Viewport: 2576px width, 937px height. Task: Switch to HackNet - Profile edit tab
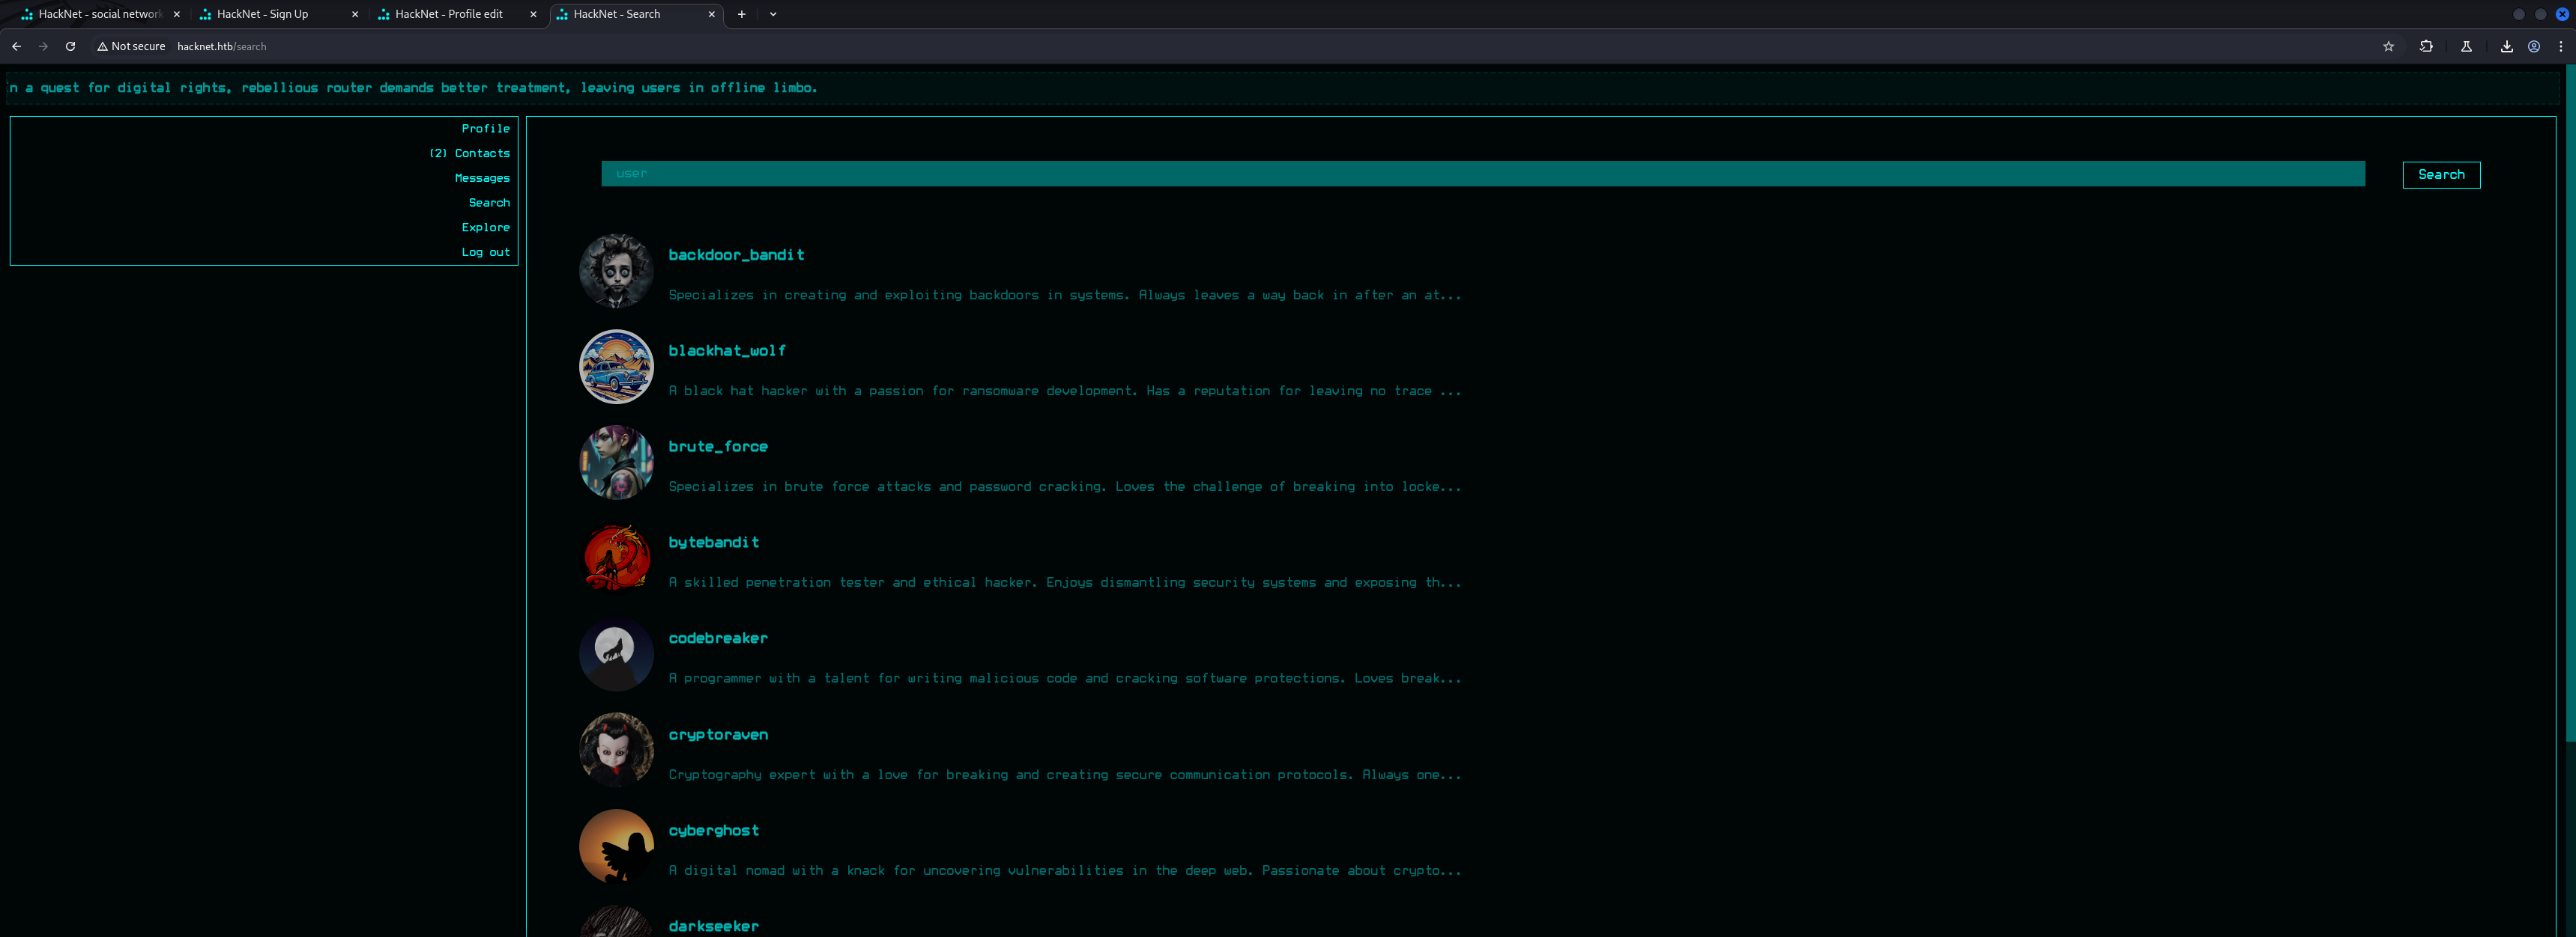coord(449,14)
